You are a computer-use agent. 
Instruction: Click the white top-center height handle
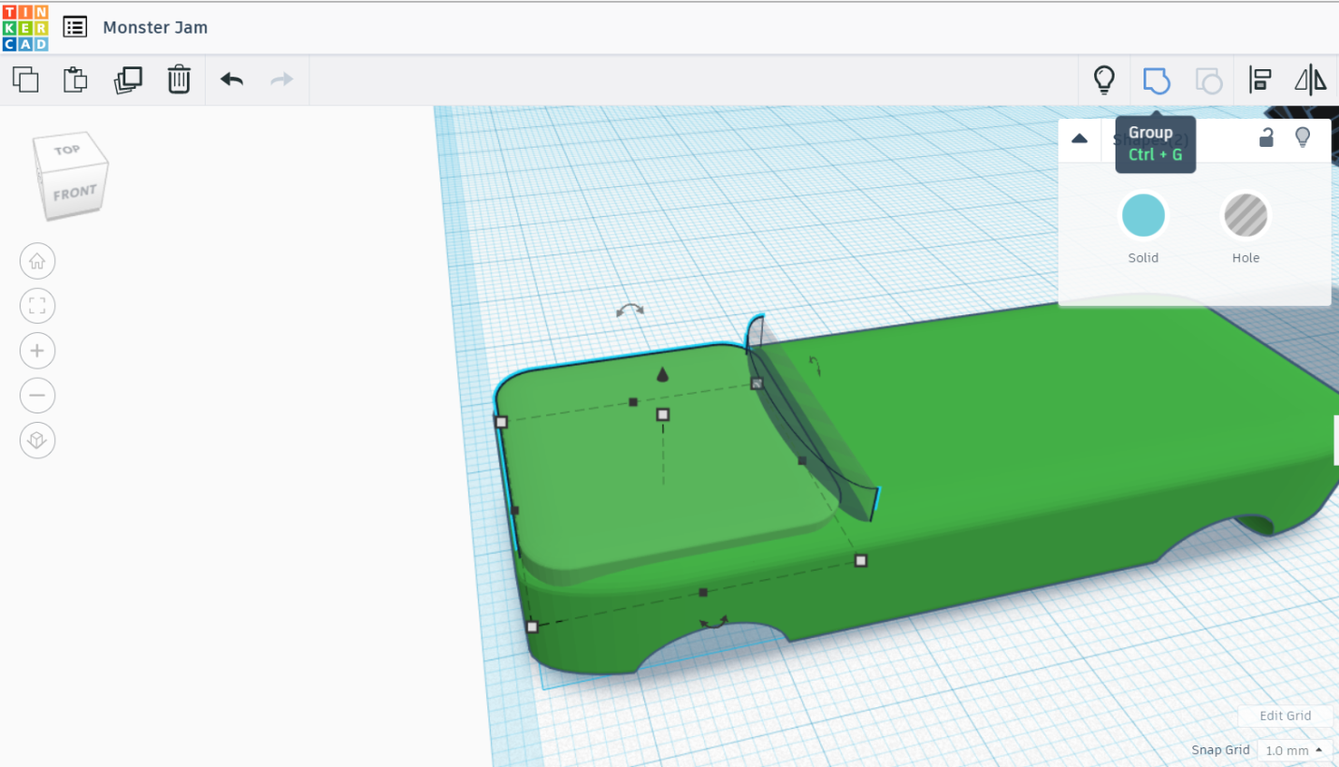click(663, 414)
